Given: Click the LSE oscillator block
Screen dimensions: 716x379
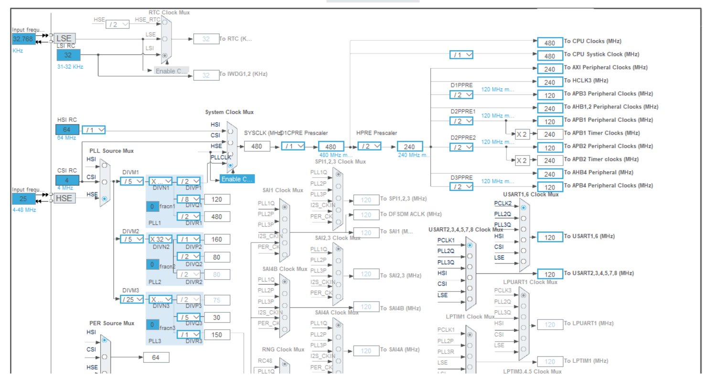Looking at the screenshot, I should tap(64, 38).
